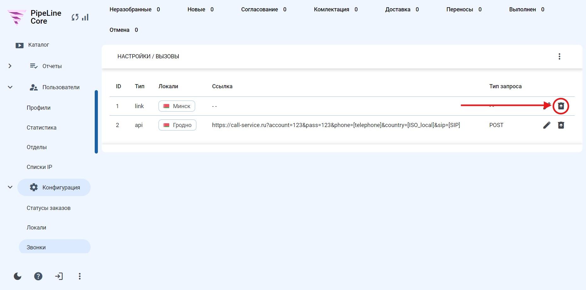Select the Новые status tab
This screenshot has height=290, width=586.
click(x=200, y=9)
